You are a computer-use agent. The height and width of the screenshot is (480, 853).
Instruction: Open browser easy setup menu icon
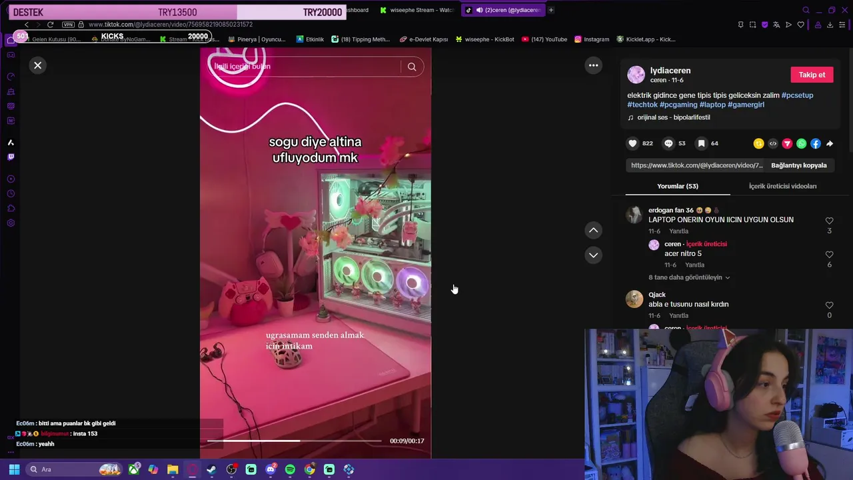842,25
